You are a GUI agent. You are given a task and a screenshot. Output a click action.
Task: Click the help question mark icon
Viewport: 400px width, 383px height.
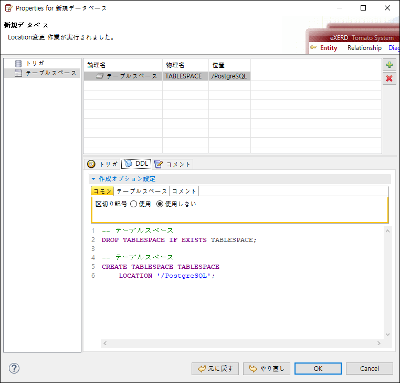[14, 368]
